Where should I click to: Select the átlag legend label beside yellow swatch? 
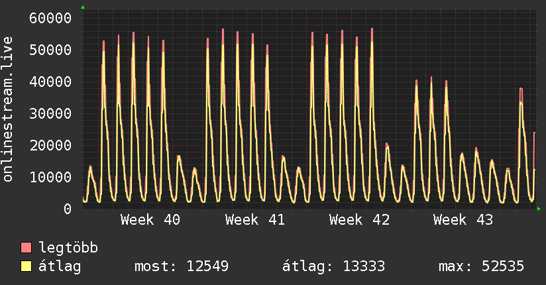(x=60, y=266)
